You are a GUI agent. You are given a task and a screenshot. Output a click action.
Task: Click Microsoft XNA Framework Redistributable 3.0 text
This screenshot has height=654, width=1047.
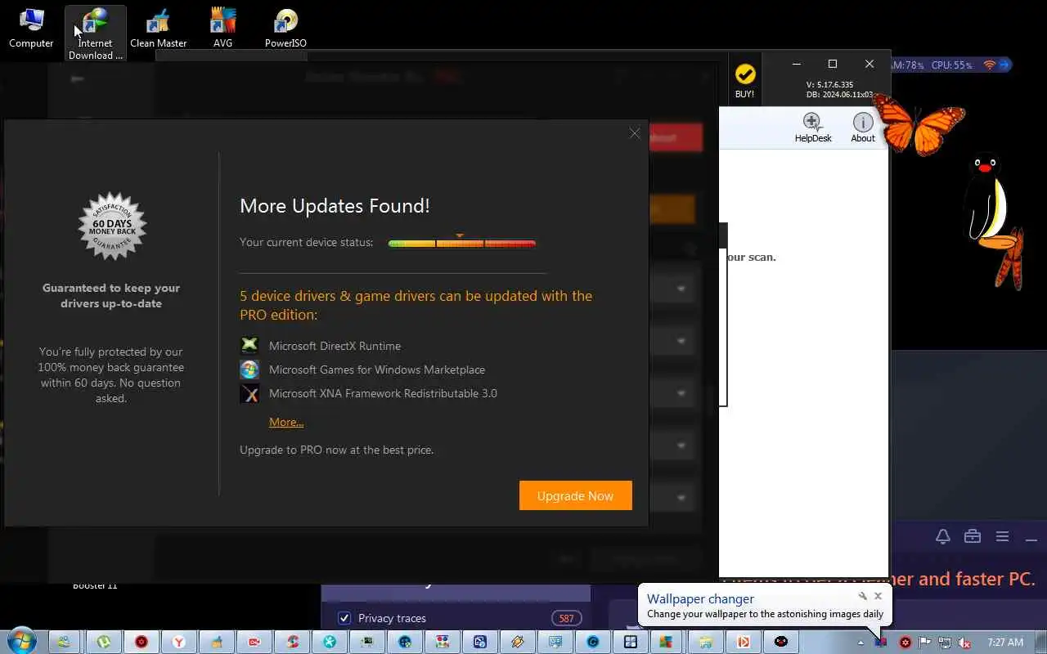[383, 393]
